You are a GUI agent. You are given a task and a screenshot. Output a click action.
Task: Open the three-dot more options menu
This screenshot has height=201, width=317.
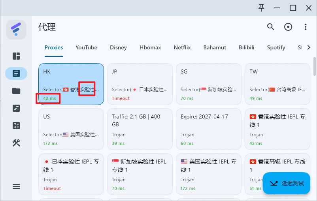pos(306,27)
